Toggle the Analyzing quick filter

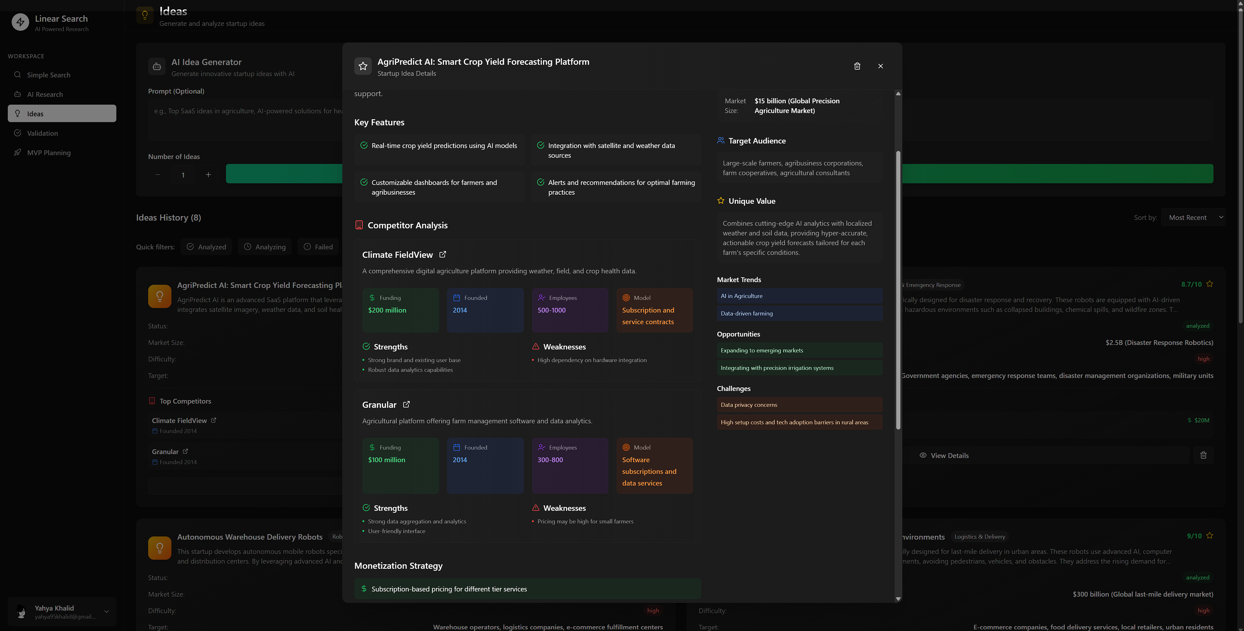(x=264, y=247)
